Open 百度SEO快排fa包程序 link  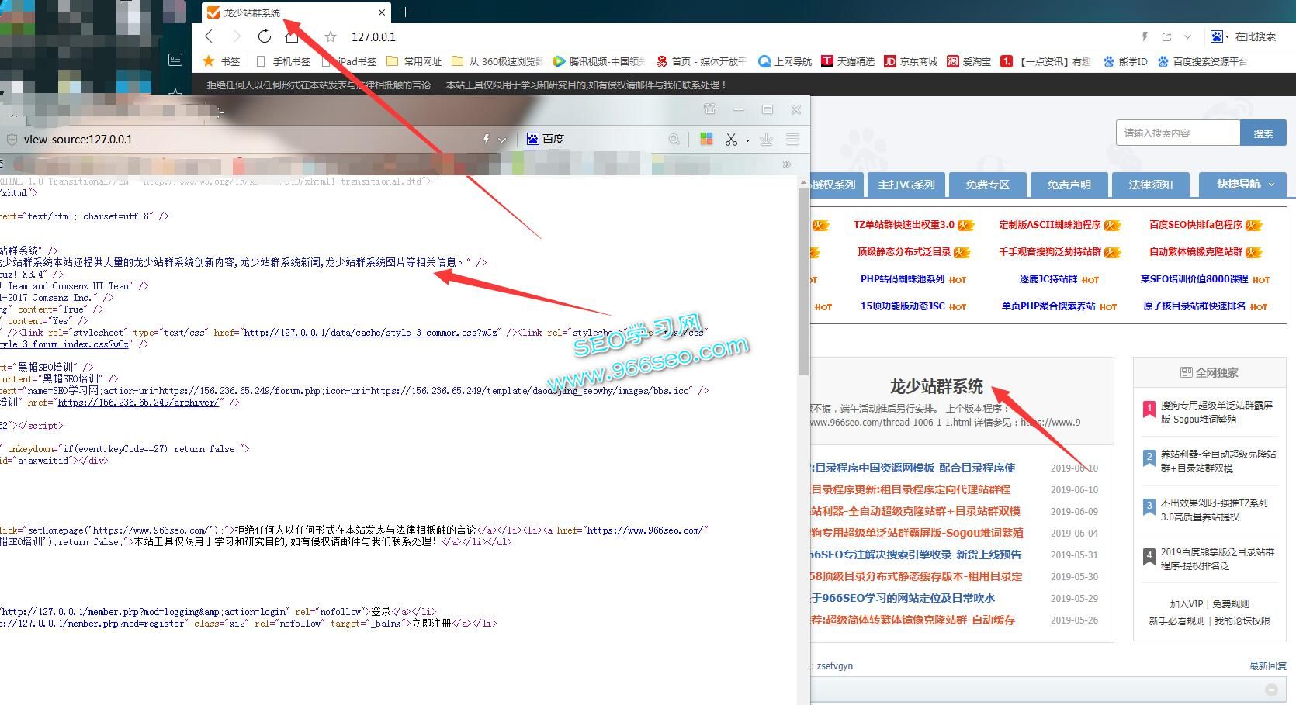click(1196, 225)
